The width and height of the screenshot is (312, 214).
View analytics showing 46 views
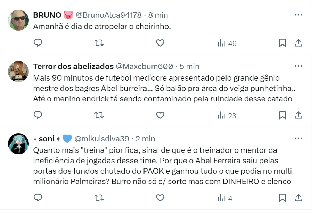click(x=227, y=43)
